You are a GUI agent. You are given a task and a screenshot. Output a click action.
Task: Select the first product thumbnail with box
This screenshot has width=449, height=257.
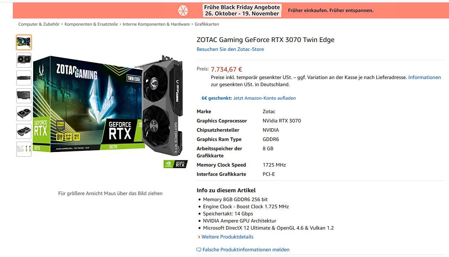pyautogui.click(x=24, y=42)
